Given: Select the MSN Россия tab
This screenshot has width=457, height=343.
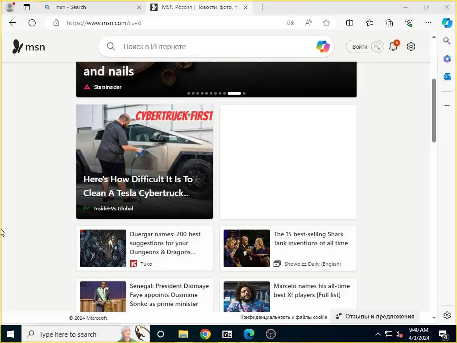Looking at the screenshot, I should point(199,7).
